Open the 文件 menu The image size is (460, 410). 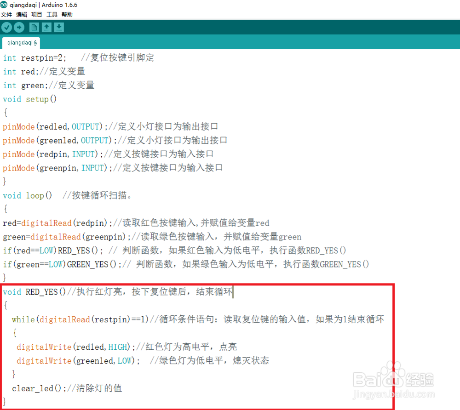[7, 14]
